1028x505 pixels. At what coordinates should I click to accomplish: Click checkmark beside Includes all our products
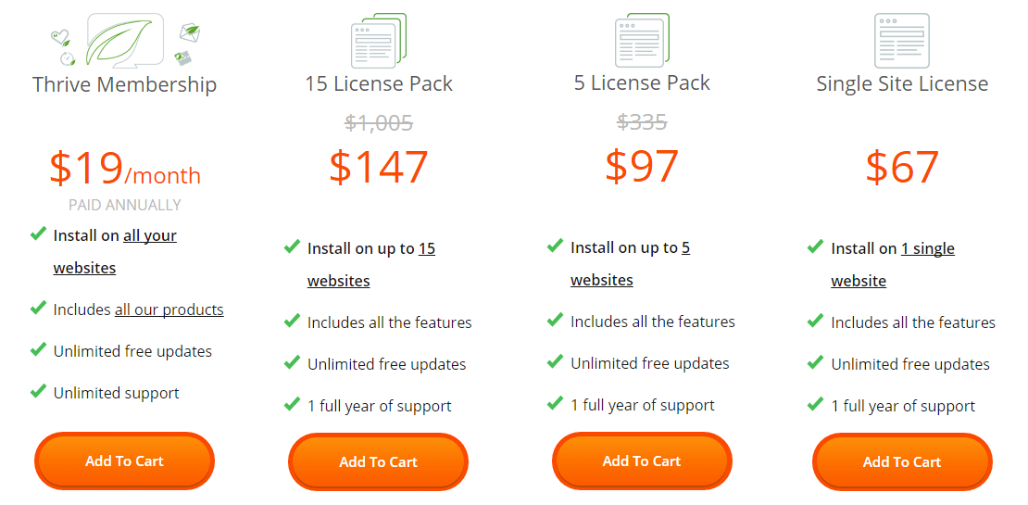(38, 309)
